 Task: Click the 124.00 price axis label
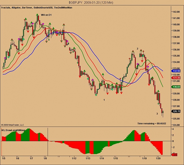coord(176,125)
